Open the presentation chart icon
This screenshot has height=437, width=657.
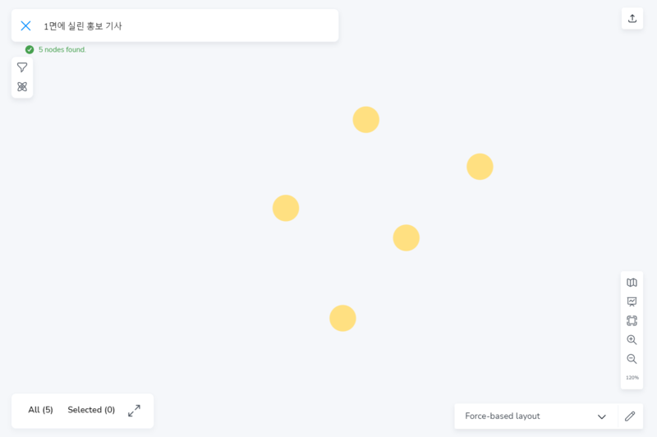click(632, 301)
